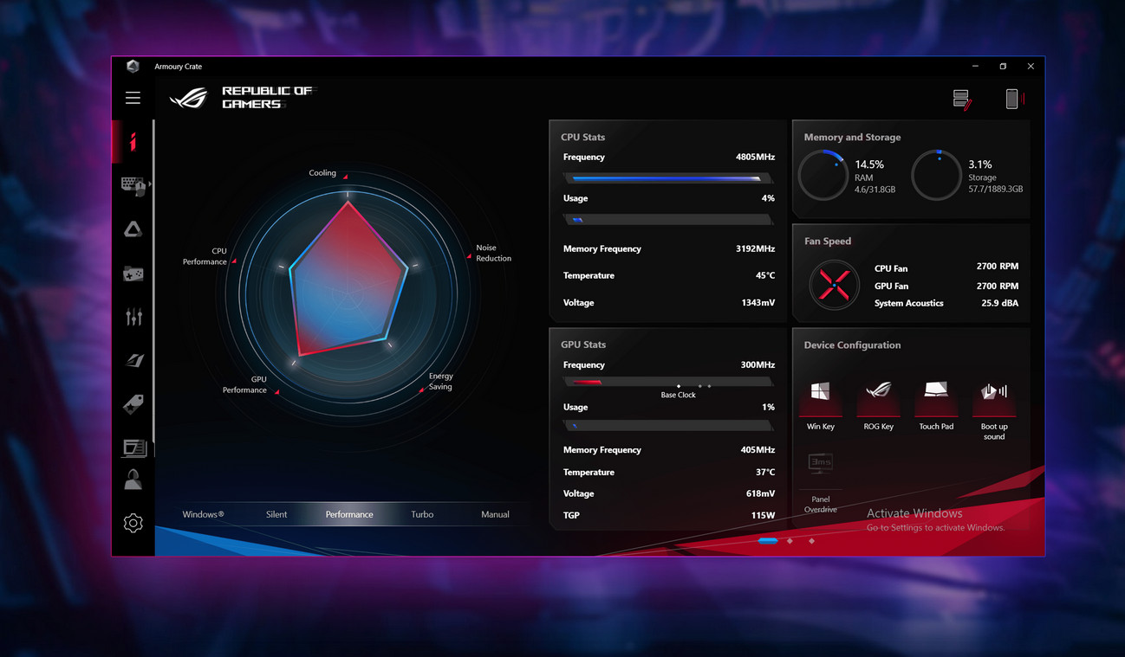Toggle the ROG Key setting
1125x657 pixels.
tap(878, 405)
